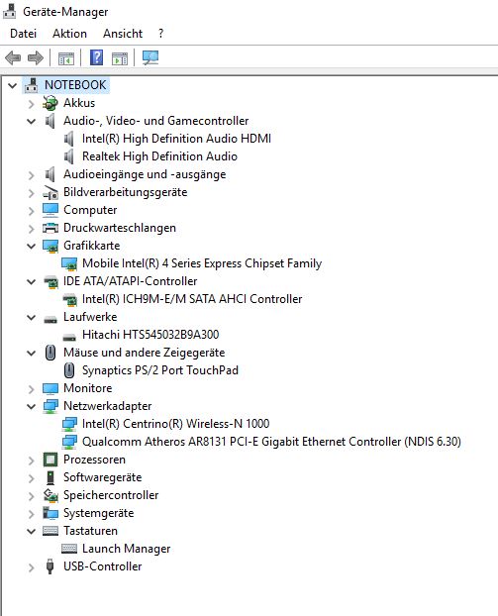Select Intel(R) ICH9M-E/M SATA AHCI Controller
Viewport: 498px width, 616px height.
point(192,299)
